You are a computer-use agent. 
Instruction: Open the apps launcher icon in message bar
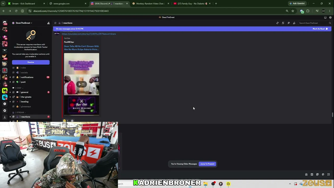[329, 174]
